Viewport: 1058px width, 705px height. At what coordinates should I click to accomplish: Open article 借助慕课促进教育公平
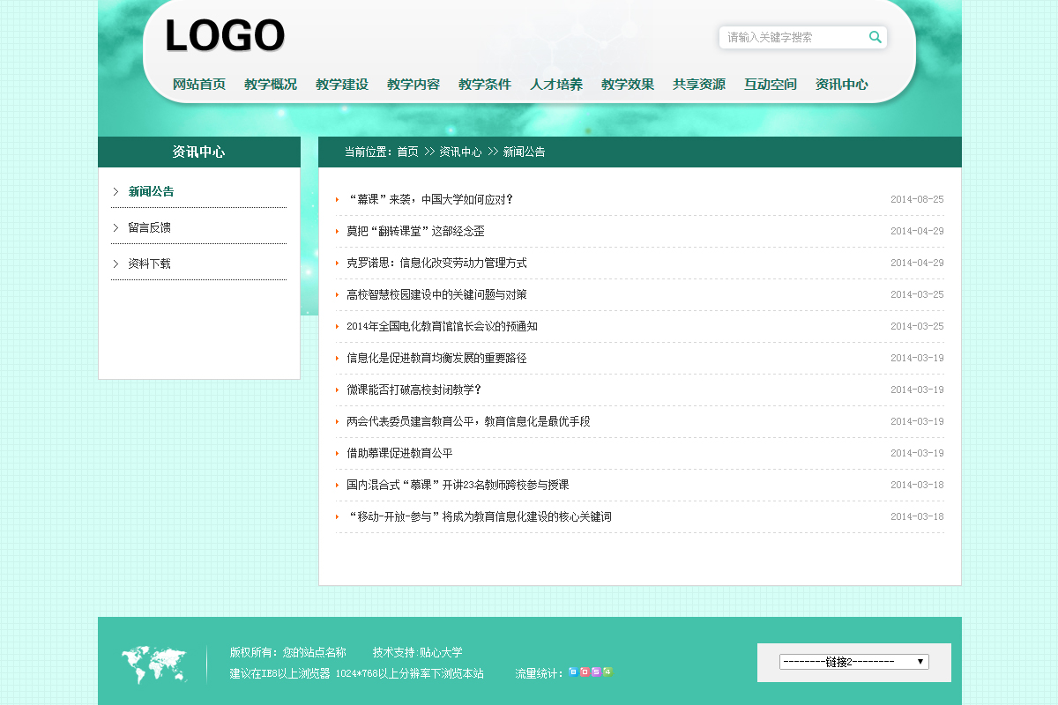pos(399,453)
